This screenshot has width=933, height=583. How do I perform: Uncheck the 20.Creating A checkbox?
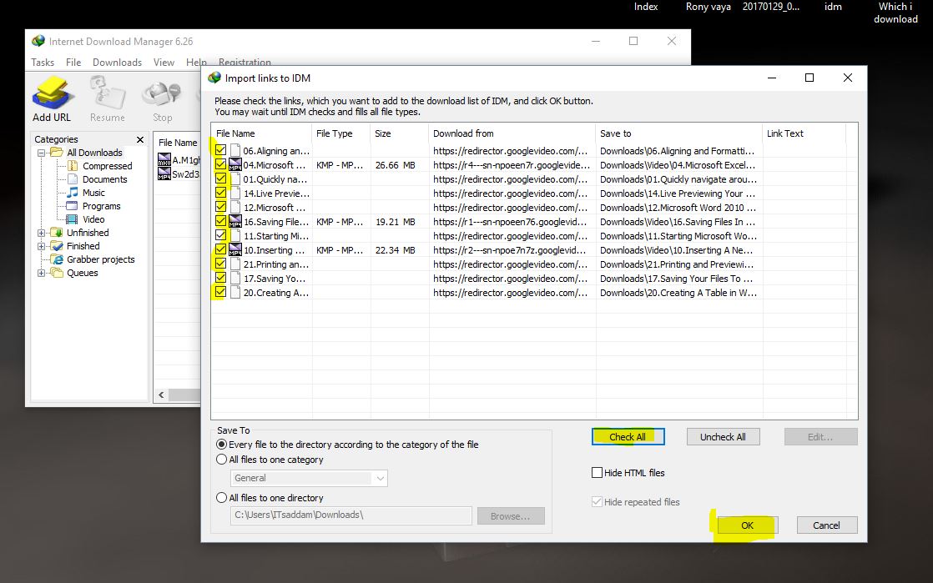click(x=221, y=292)
